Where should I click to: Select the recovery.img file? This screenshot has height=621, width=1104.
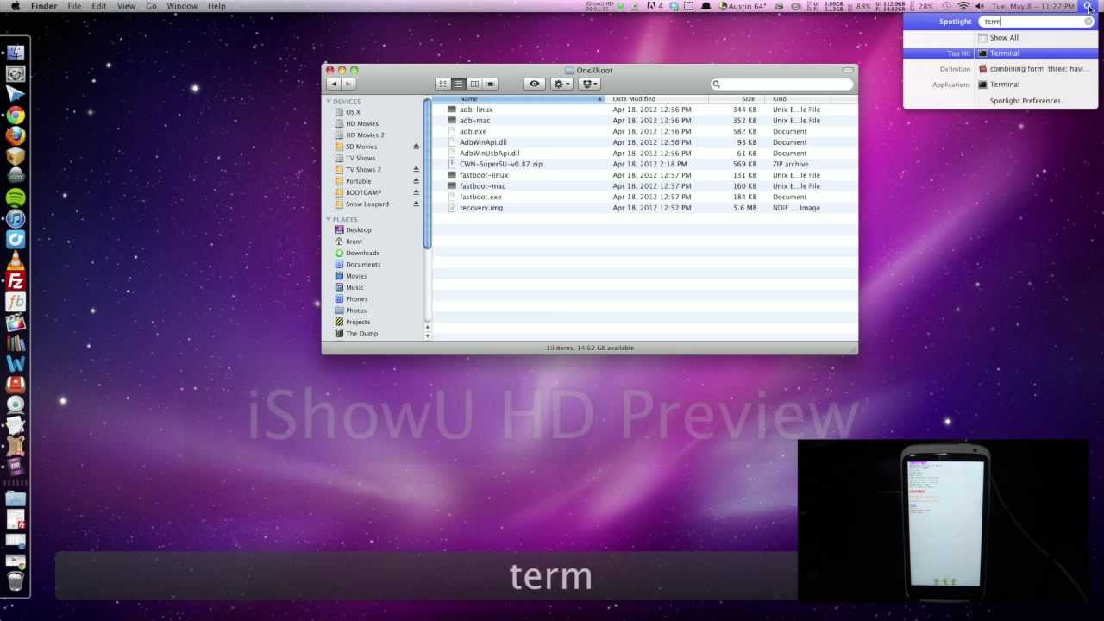click(480, 208)
